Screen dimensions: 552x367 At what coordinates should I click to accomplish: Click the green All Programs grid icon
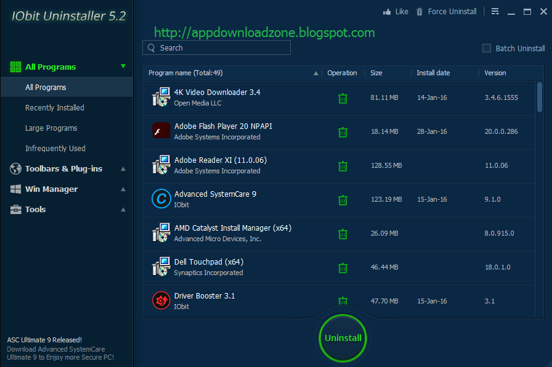[15, 67]
